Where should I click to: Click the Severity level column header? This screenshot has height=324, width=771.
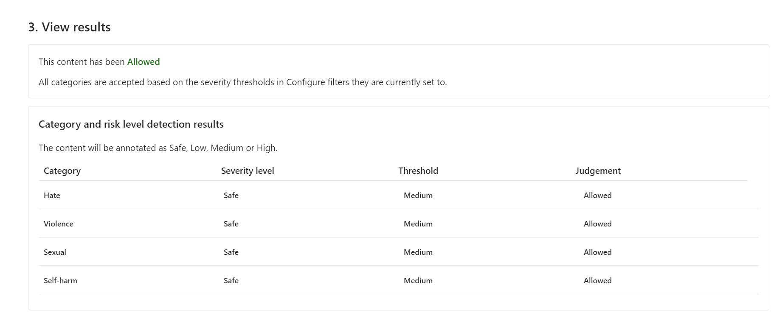[248, 171]
